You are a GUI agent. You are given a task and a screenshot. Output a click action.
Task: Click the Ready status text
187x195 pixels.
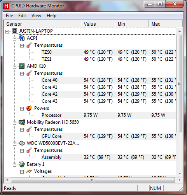(10, 188)
